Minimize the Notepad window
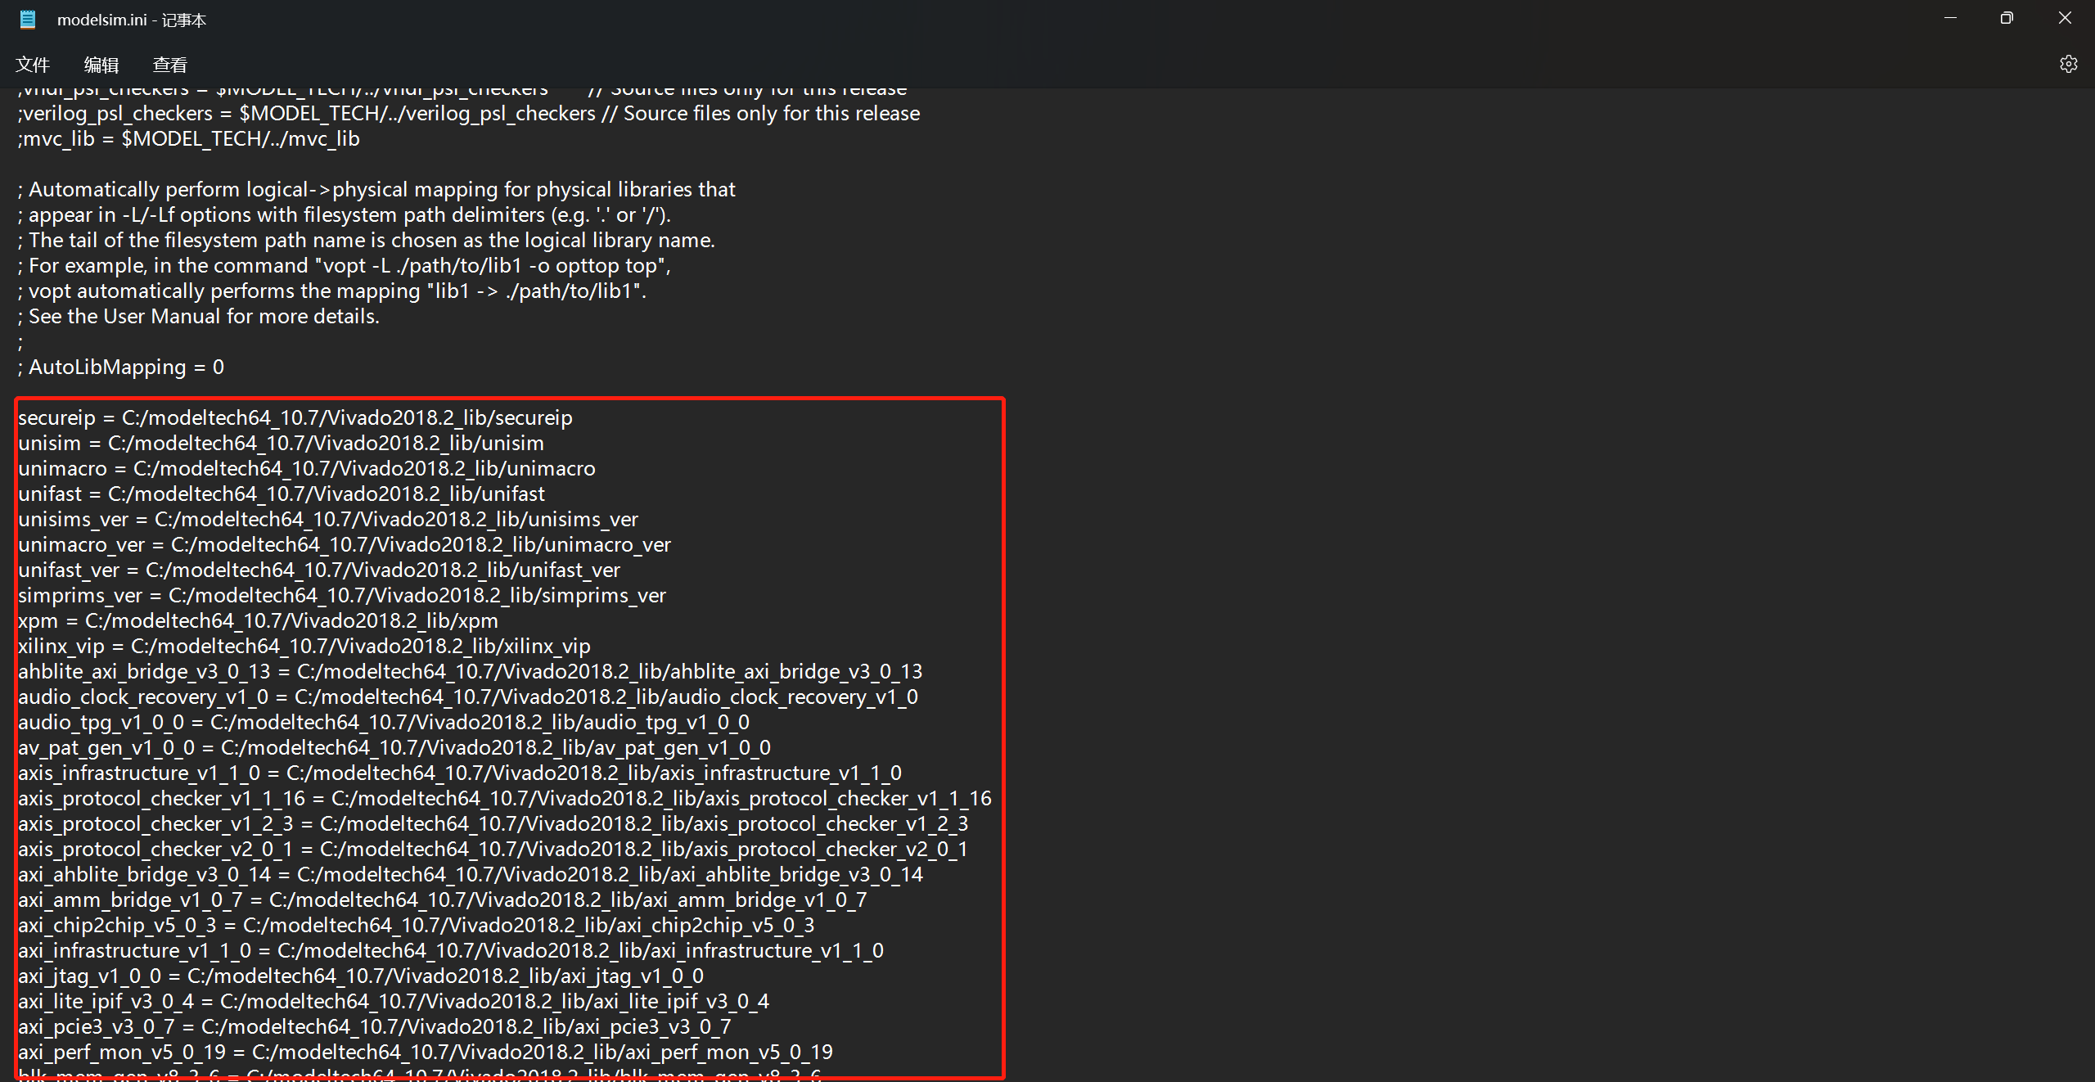This screenshot has height=1082, width=2095. pos(1951,18)
